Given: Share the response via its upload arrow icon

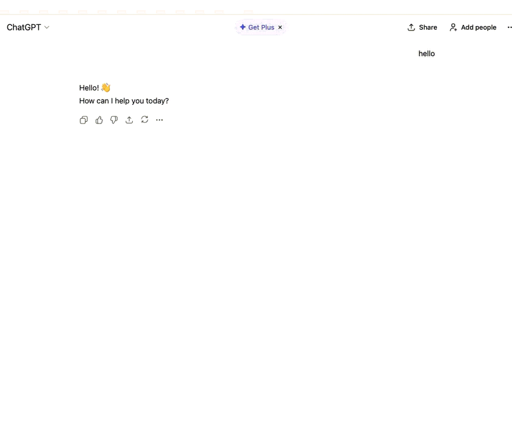Looking at the screenshot, I should pyautogui.click(x=129, y=120).
